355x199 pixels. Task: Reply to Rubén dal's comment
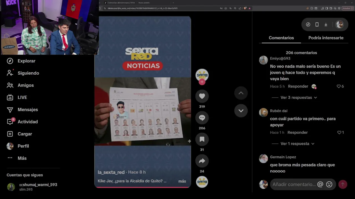click(297, 132)
